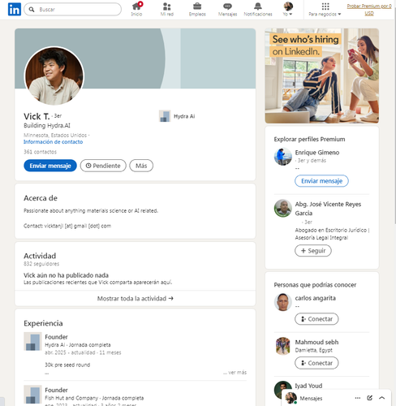The width and height of the screenshot is (396, 406).
Task: Click 361 contactos text
Action: click(40, 152)
